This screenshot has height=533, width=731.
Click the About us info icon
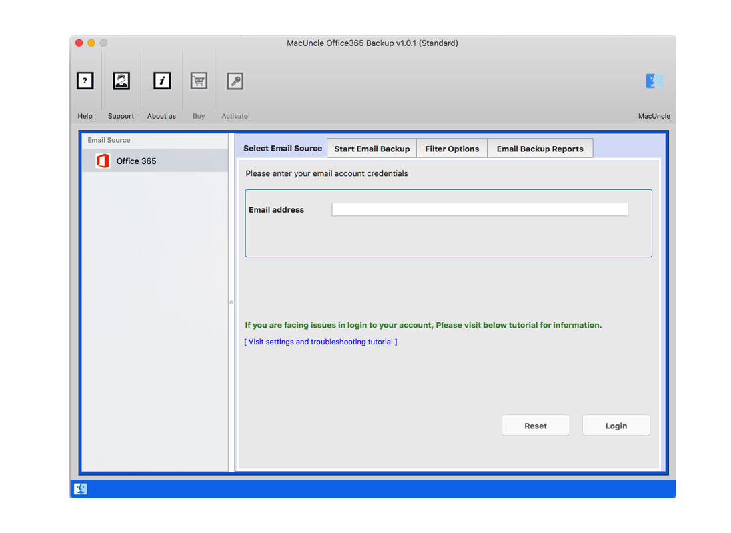pos(161,81)
